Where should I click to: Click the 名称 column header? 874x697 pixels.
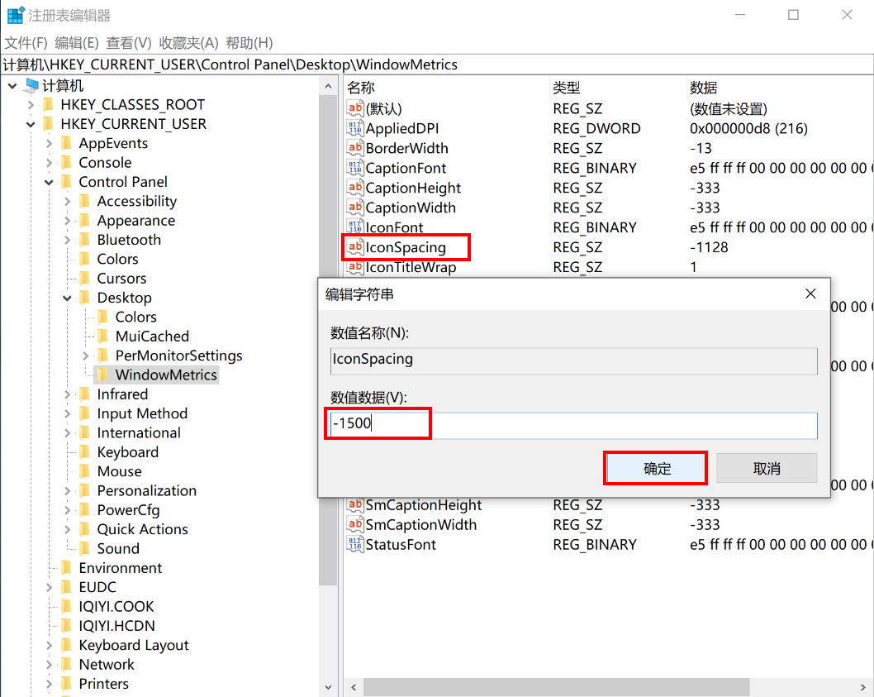pyautogui.click(x=361, y=88)
